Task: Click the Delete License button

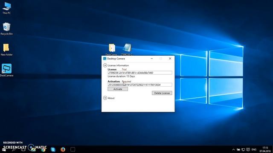Action: (x=162, y=93)
